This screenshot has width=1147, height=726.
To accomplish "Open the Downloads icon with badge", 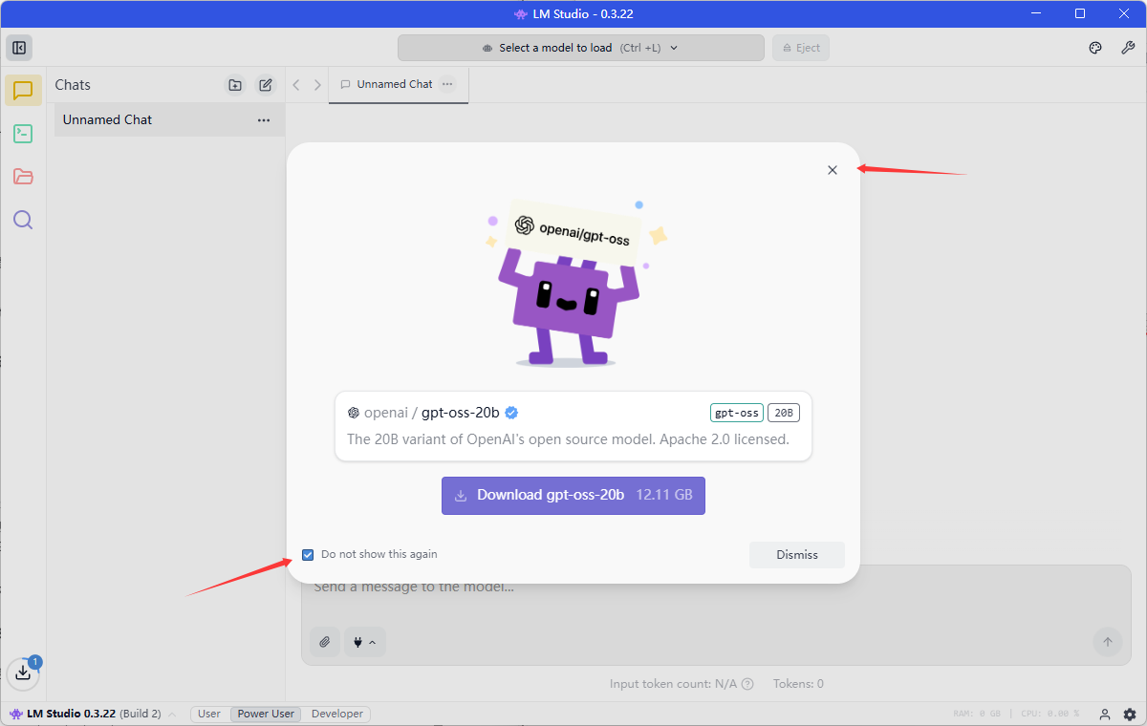I will click(23, 673).
